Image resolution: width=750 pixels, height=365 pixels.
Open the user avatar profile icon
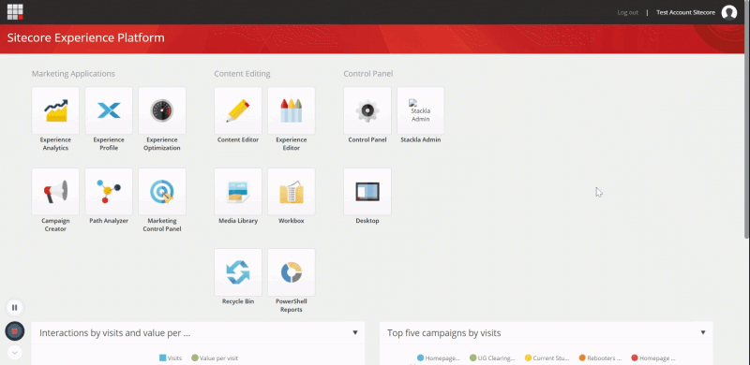click(x=729, y=12)
